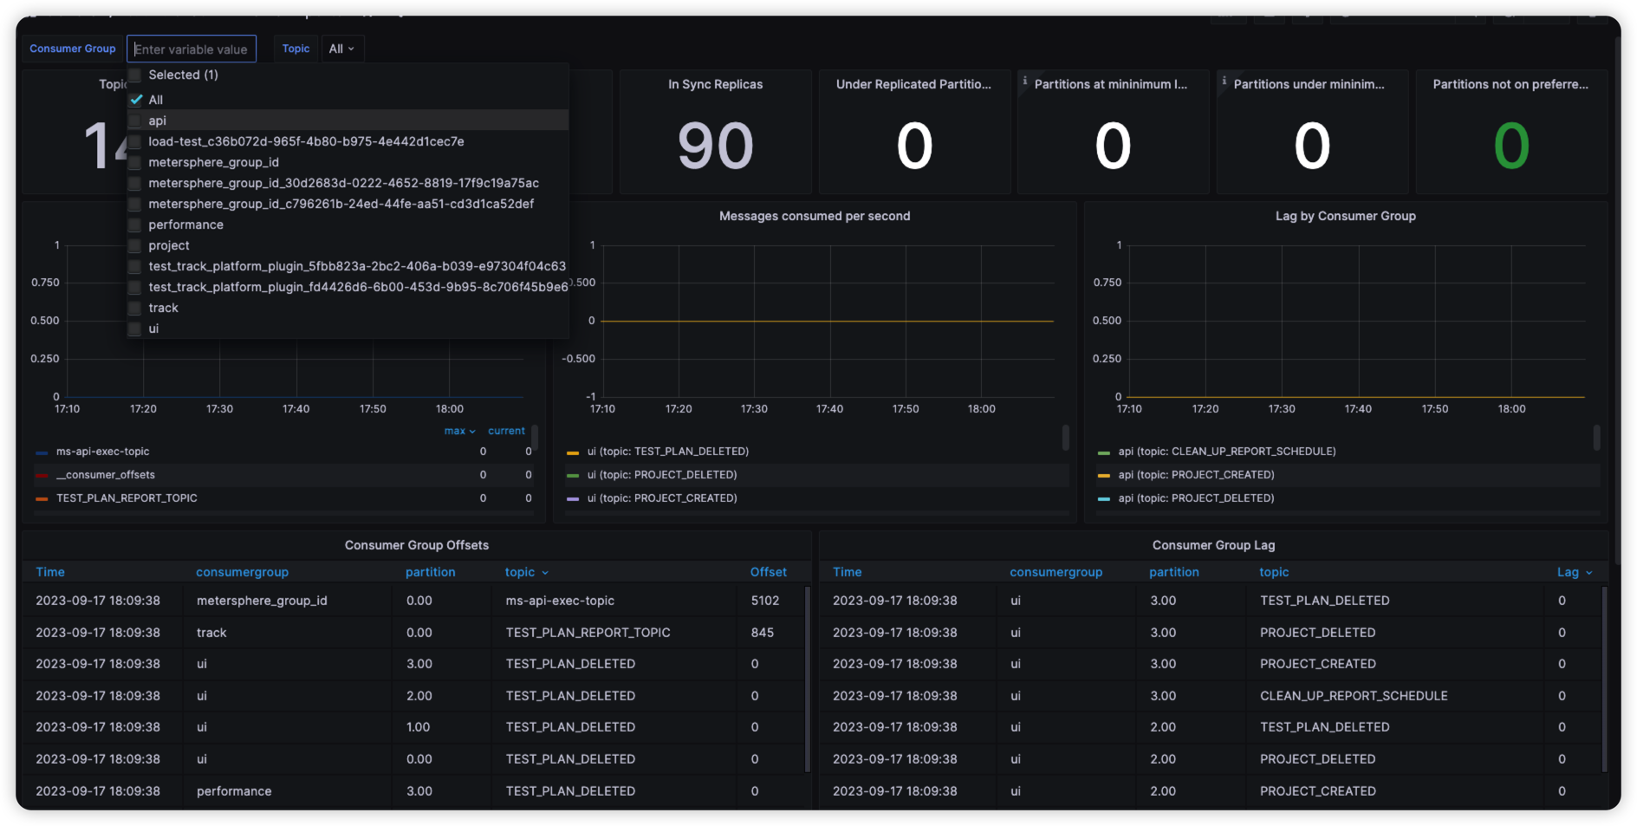This screenshot has width=1637, height=826.
Task: Open the In Sync Replicas panel title
Action: 716,84
